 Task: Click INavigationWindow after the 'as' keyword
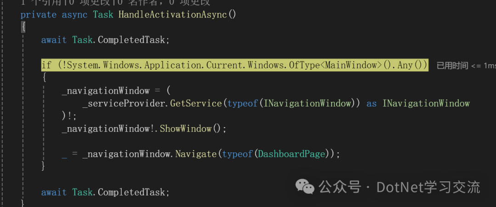(426, 104)
